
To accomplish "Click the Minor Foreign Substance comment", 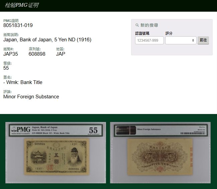I will [31, 97].
